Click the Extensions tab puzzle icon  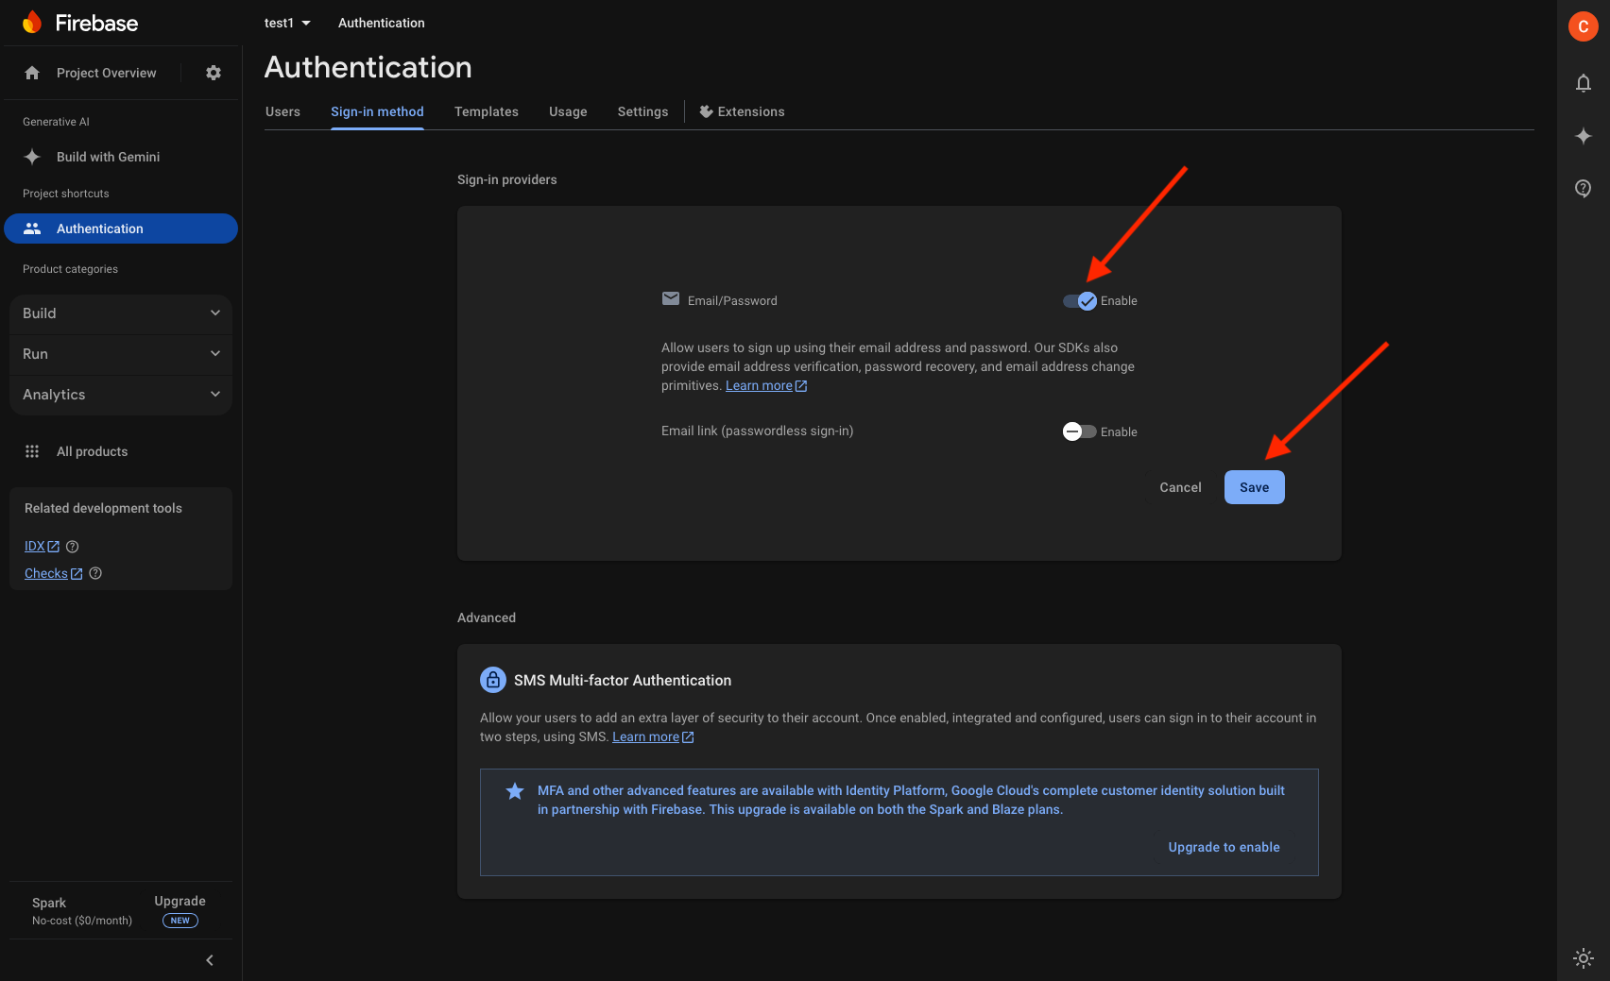pos(706,111)
